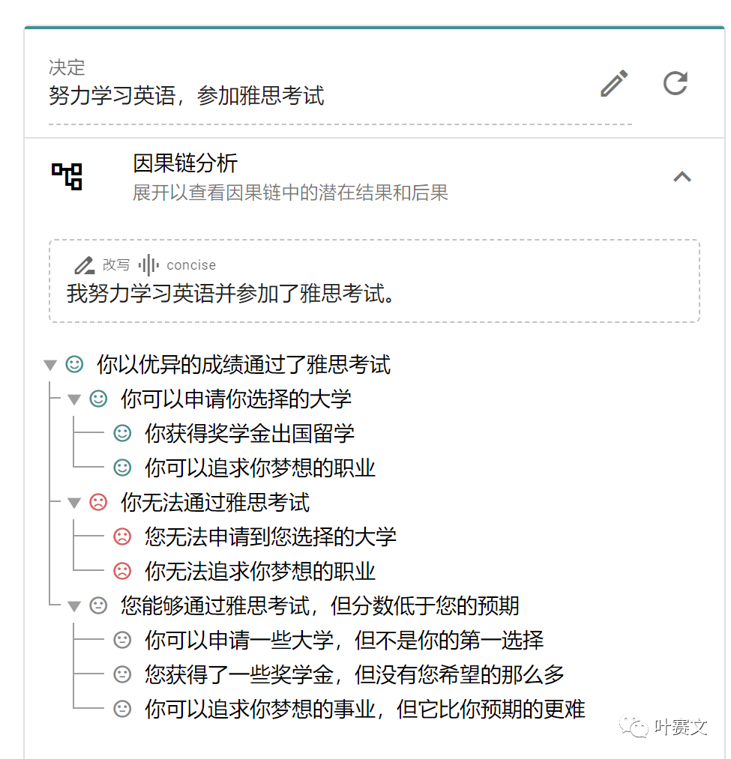Collapse the 你可以申请你选择的大学 subtree
The image size is (731, 759).
point(74,399)
